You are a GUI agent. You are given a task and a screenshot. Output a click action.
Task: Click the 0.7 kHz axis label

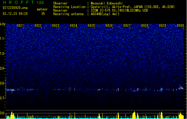[2, 98]
